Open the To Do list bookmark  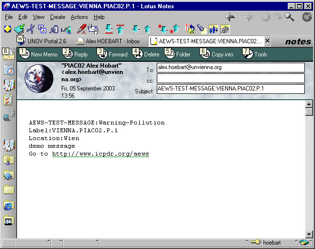point(9,100)
